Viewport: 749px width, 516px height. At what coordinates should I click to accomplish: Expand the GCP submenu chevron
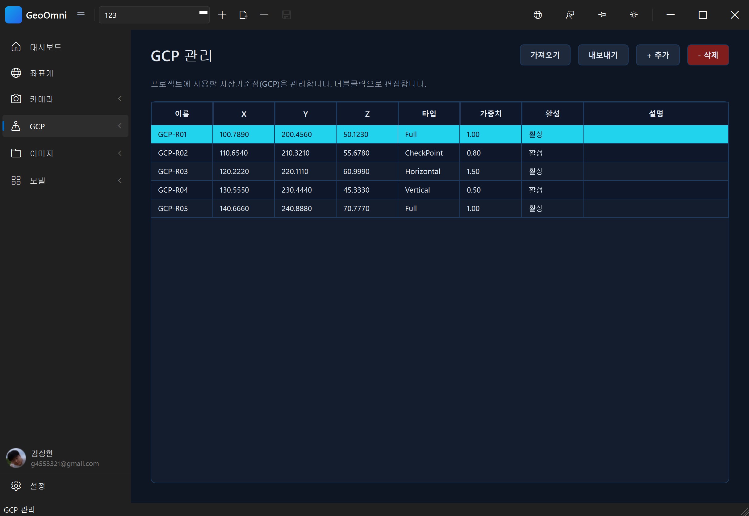(x=120, y=126)
